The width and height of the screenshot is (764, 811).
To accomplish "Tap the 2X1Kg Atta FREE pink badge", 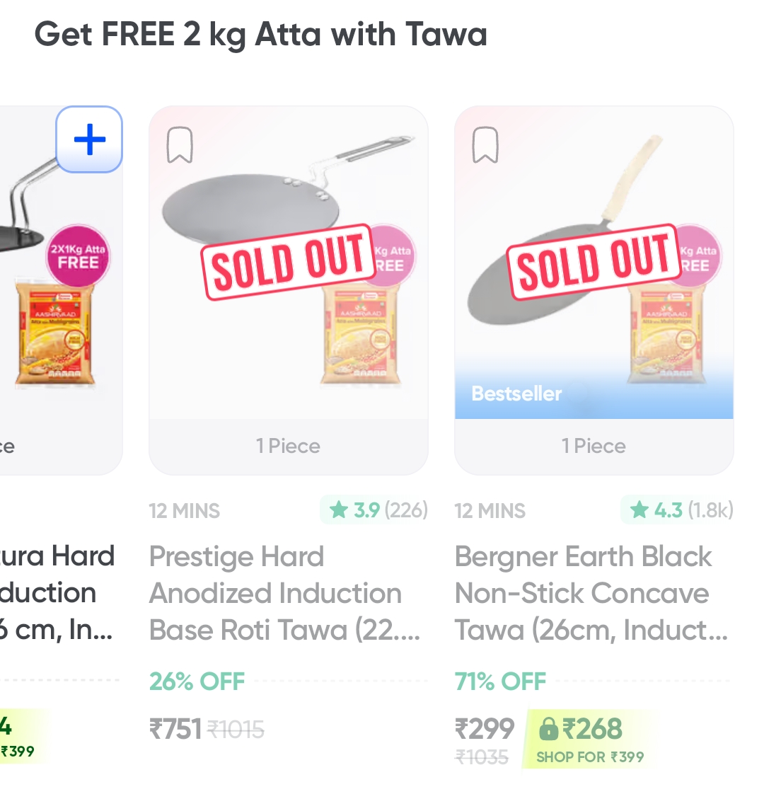I will click(78, 255).
